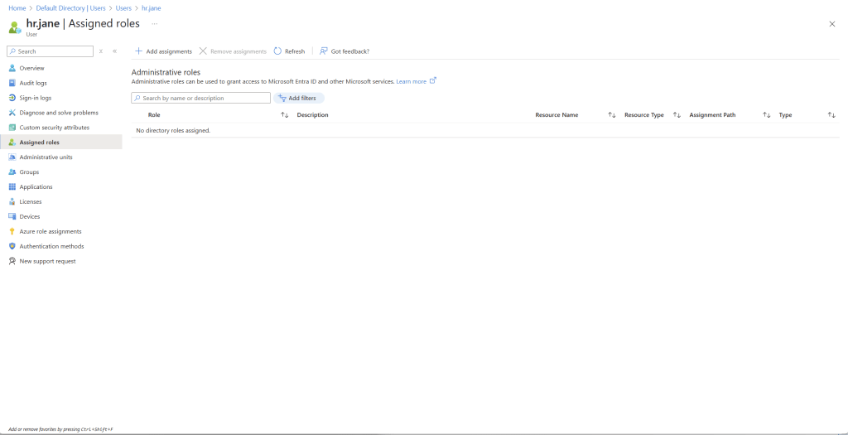
Task: Open Audit logs in sidebar
Action: [33, 83]
